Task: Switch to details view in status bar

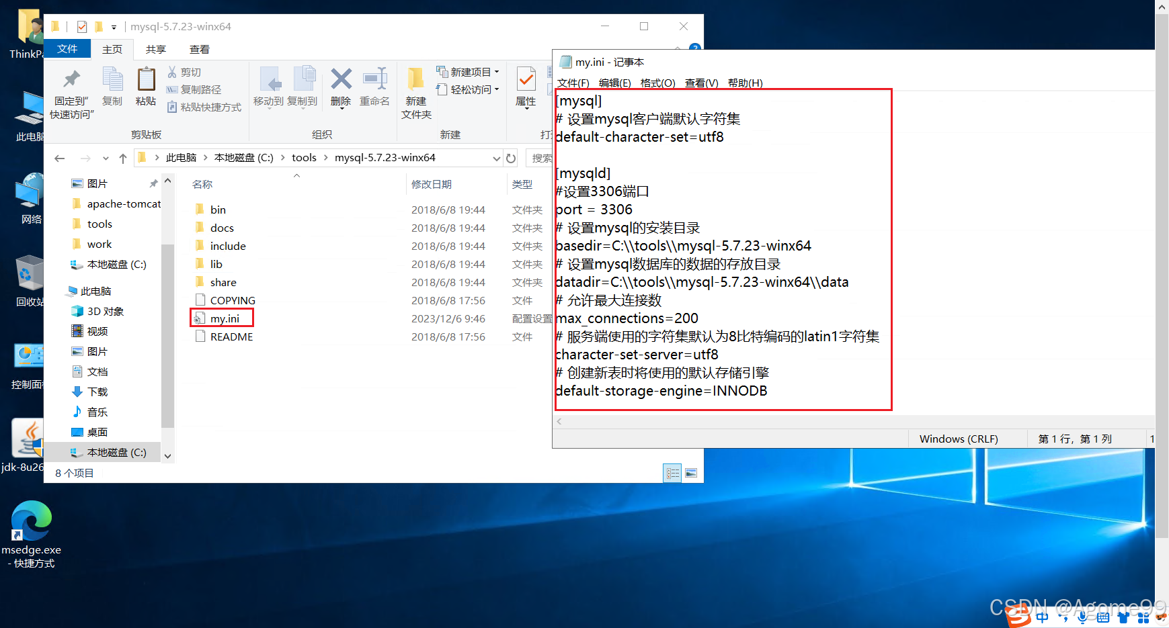Action: [672, 473]
